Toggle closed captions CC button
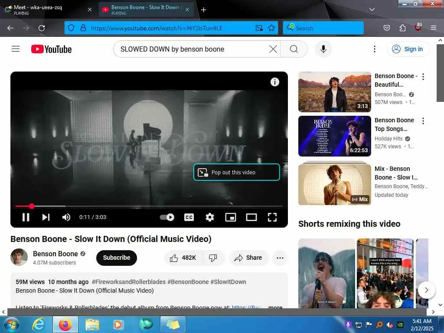The width and height of the screenshot is (444, 333). pyautogui.click(x=189, y=217)
